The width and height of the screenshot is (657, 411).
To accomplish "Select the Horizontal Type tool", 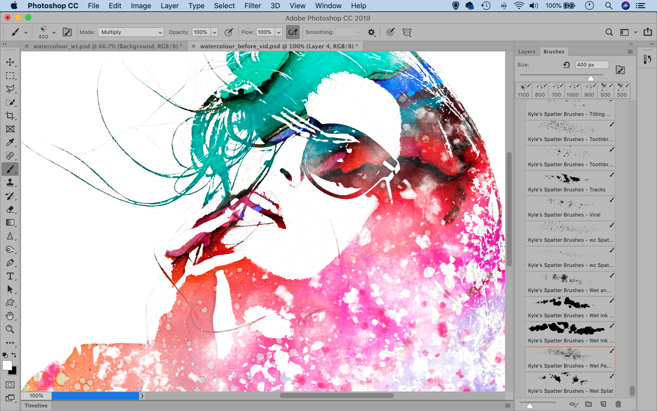I will (10, 276).
